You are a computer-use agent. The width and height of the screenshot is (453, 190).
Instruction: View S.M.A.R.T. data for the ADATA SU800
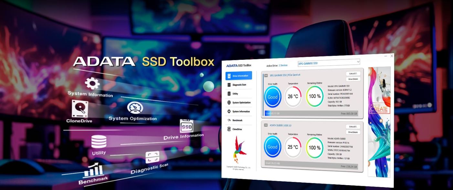click(353, 127)
